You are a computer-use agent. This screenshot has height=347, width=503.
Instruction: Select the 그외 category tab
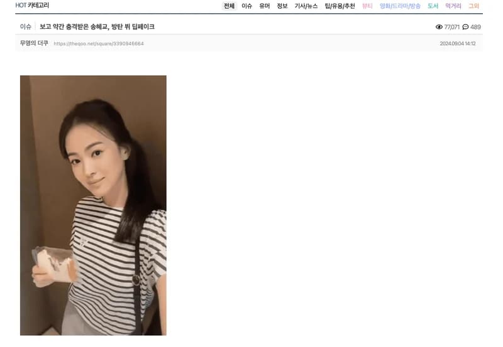[473, 6]
